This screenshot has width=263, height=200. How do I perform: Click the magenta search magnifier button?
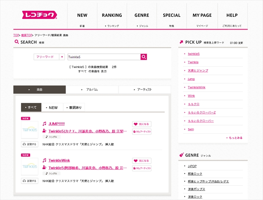tap(144, 57)
